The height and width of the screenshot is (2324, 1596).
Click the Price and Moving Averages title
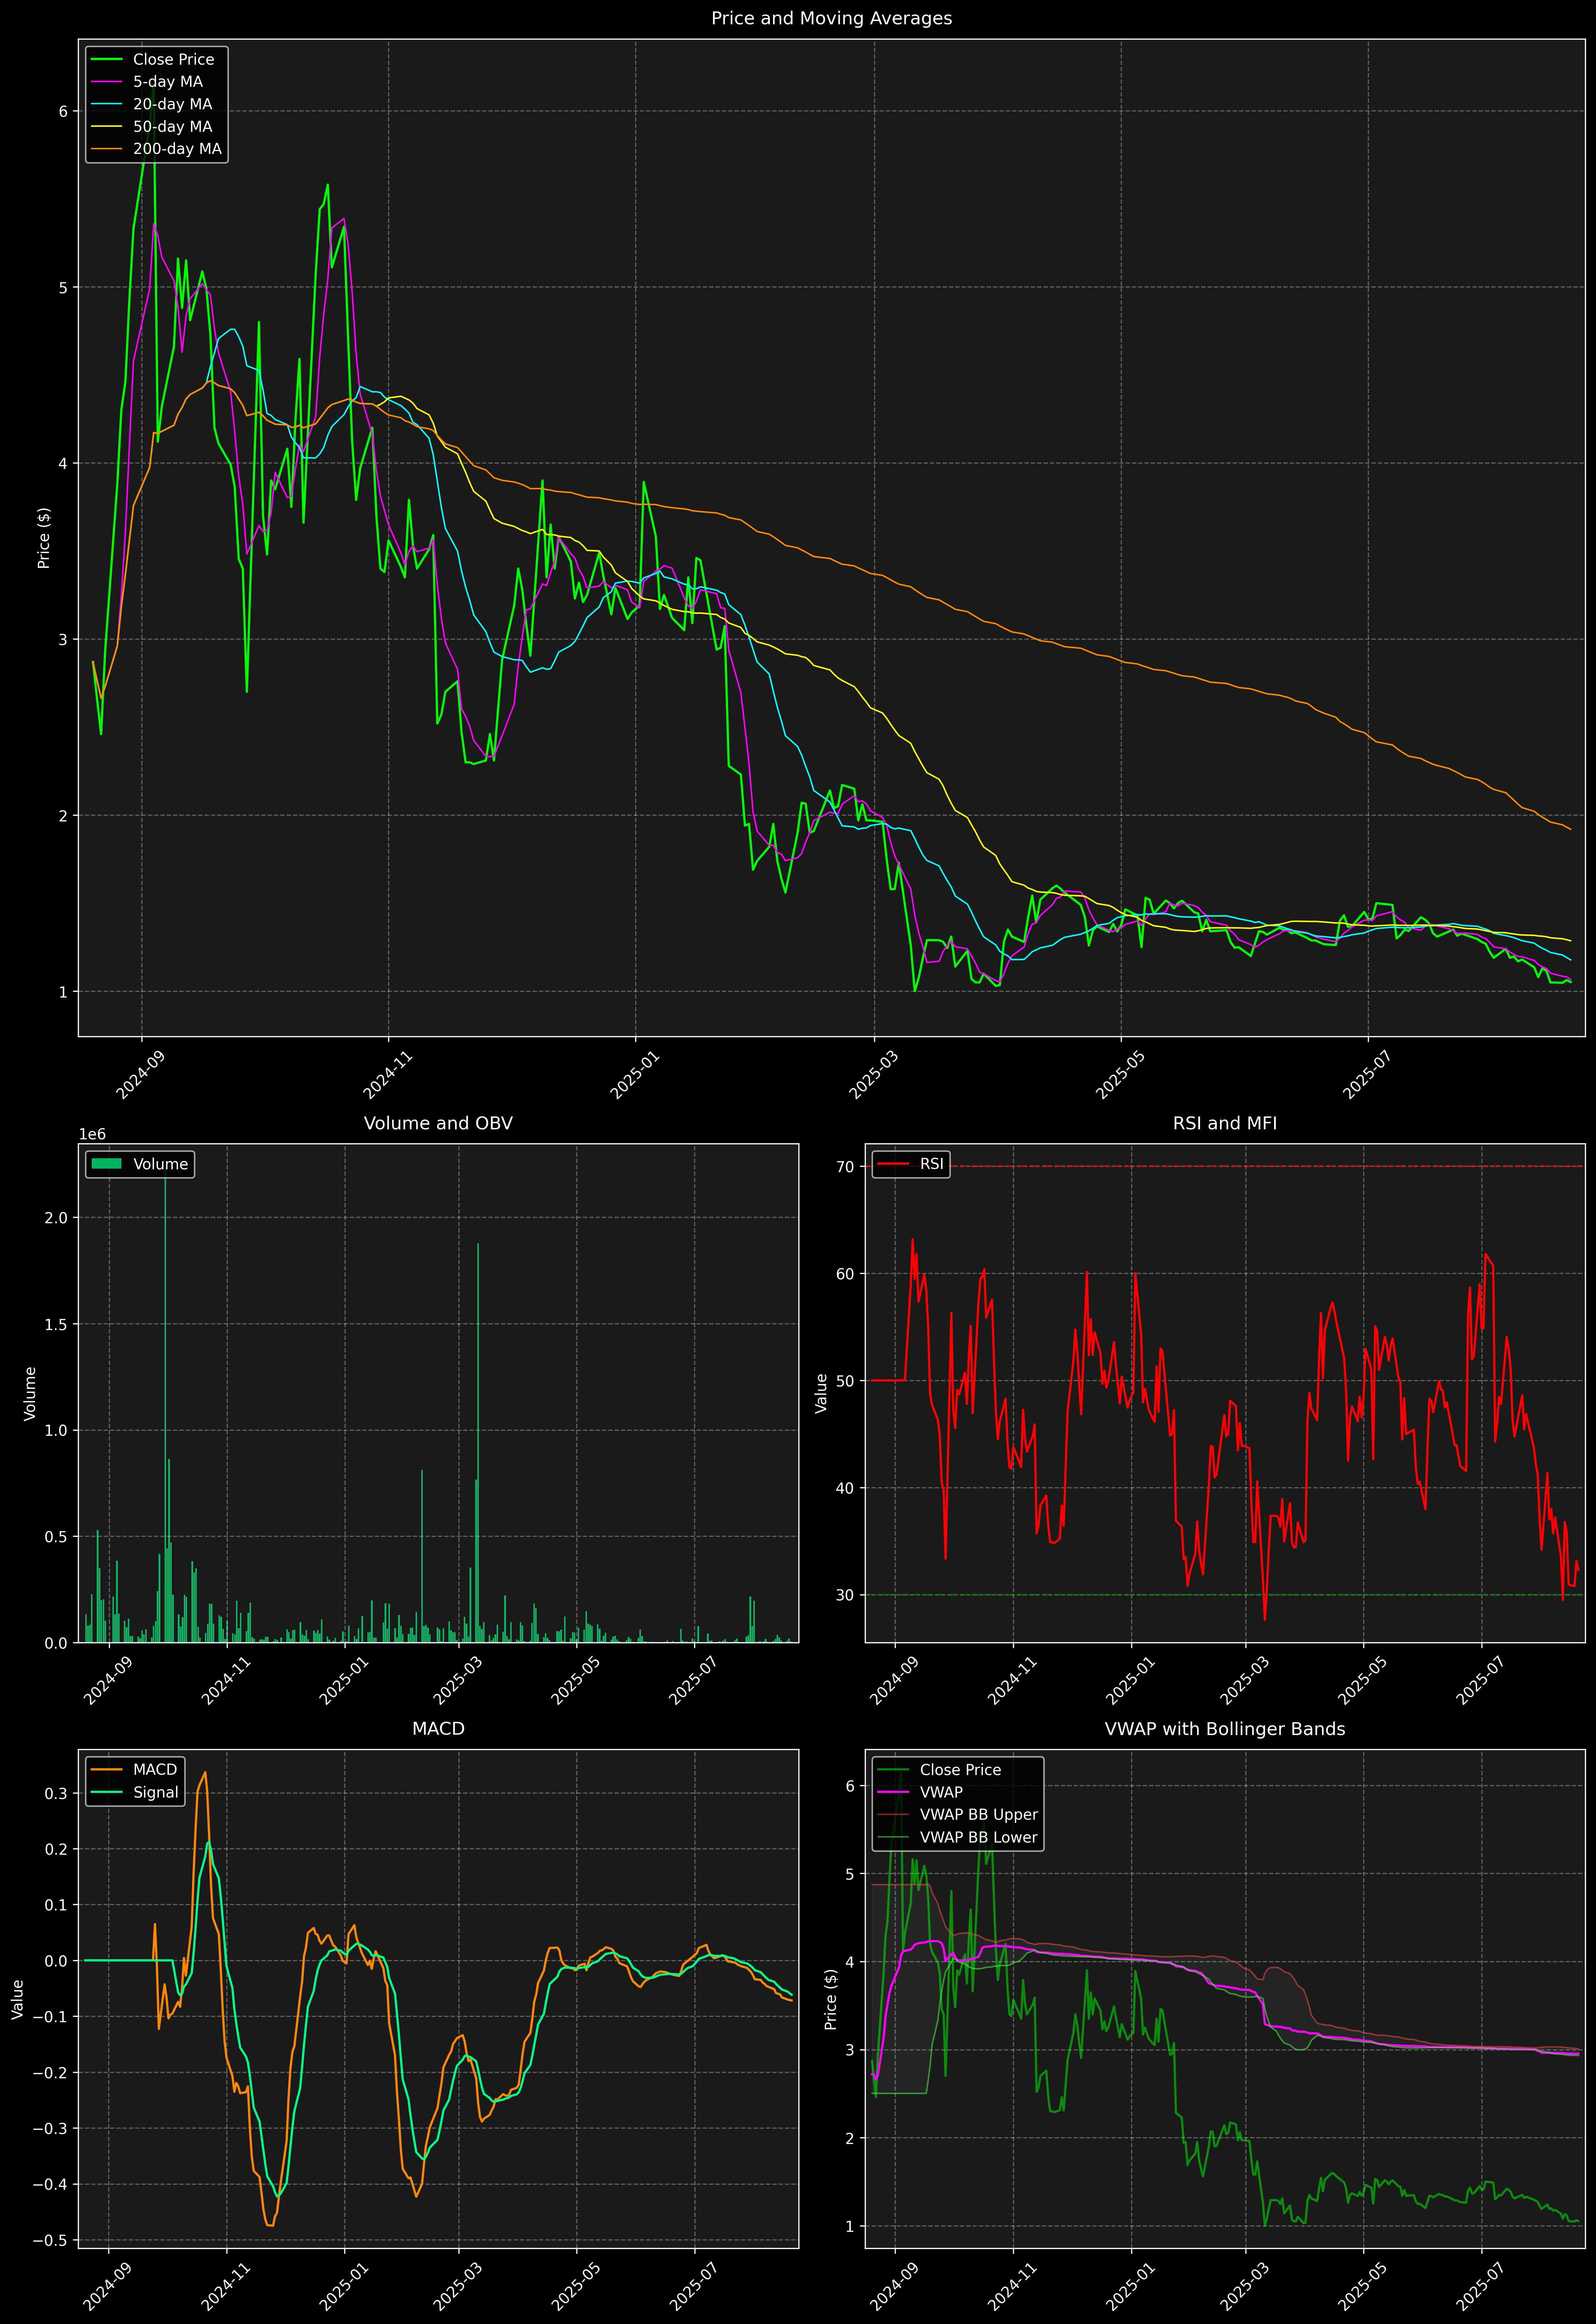point(831,18)
